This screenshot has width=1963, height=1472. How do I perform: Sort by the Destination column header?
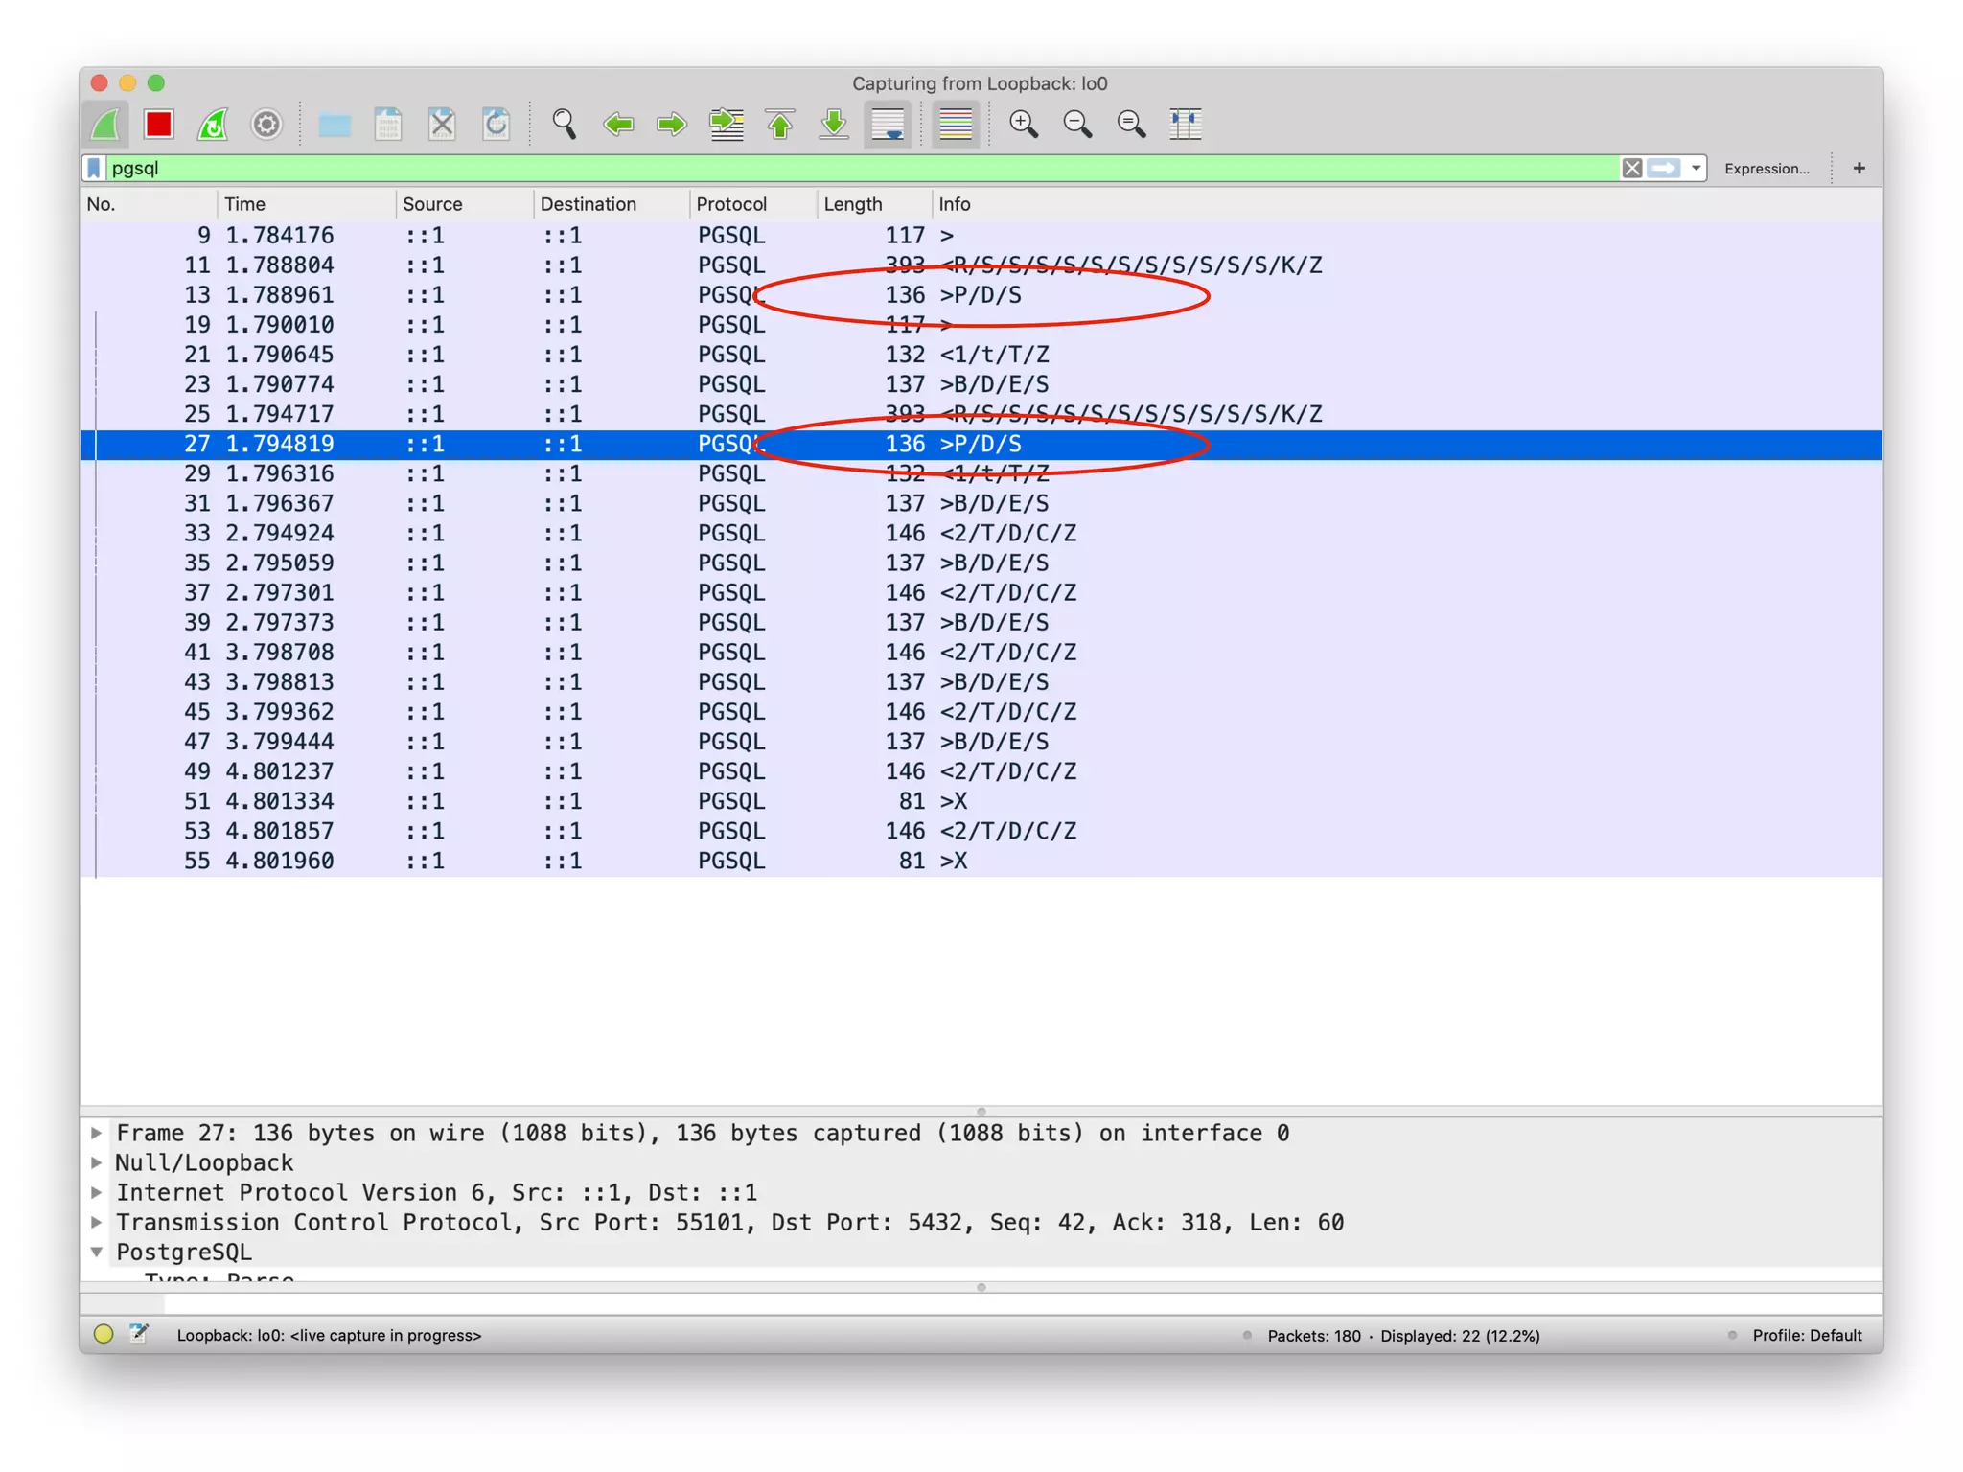pos(611,204)
